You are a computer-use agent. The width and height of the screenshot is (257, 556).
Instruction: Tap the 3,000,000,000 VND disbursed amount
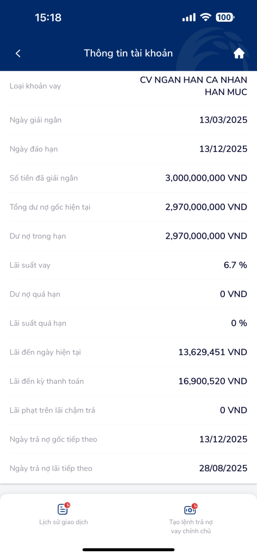tap(206, 178)
